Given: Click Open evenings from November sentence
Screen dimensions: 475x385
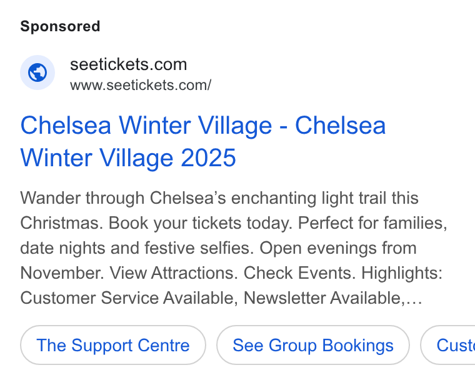Looking at the screenshot, I should click(x=218, y=261).
